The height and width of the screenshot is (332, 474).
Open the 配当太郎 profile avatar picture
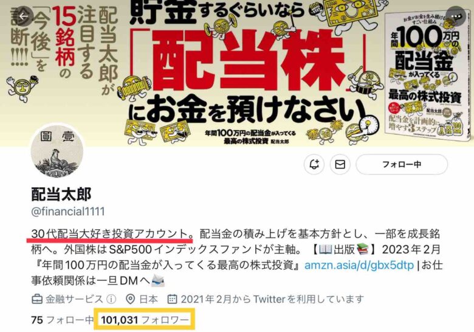point(57,151)
